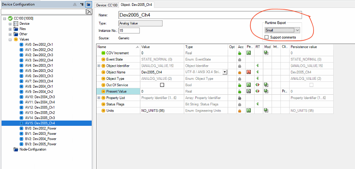Click the tree structure view icon

tap(82, 4)
